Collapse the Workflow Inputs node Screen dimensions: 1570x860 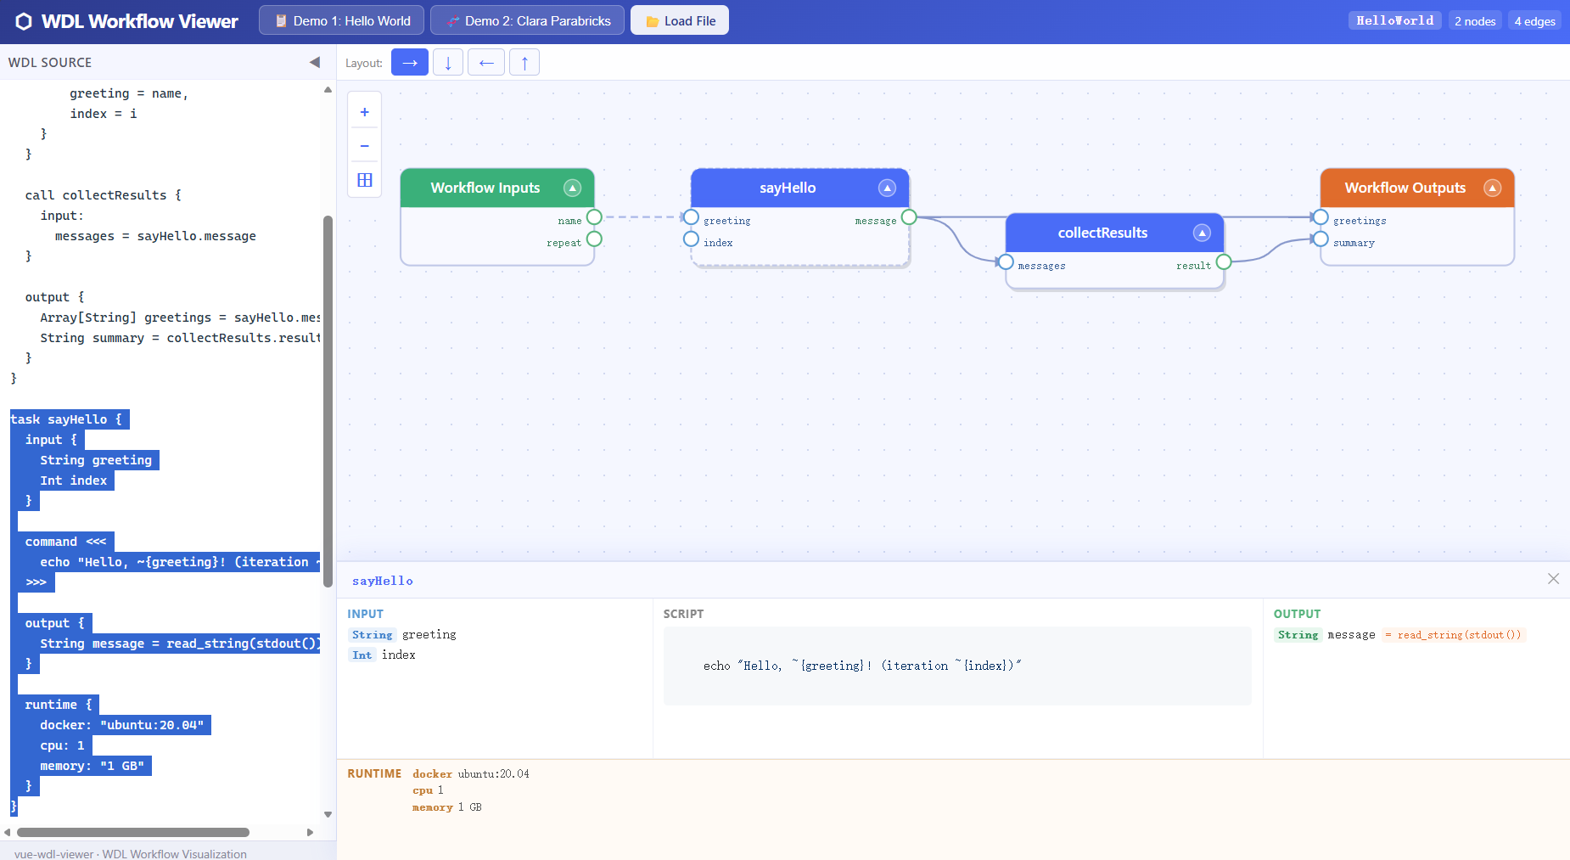coord(573,188)
